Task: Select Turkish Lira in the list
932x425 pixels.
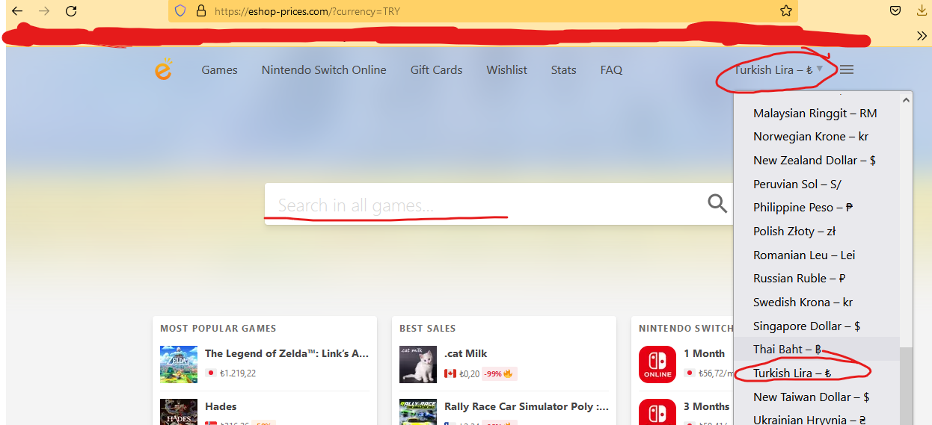Action: (817, 373)
